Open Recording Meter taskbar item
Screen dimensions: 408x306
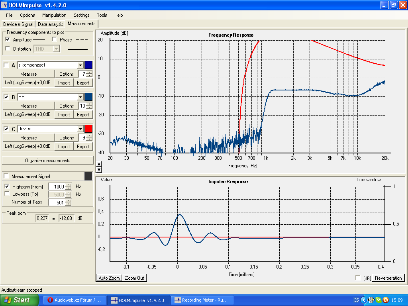[202, 300]
